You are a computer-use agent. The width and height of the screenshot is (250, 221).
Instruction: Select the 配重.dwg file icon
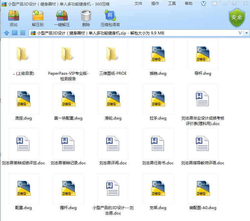[24, 188]
